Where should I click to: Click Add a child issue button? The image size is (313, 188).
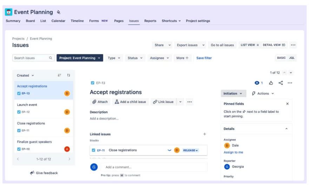click(130, 102)
